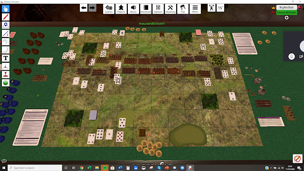Viewport: 304px width, 171px height.
Task: Open the chat bubble icon
Action: tap(4, 161)
